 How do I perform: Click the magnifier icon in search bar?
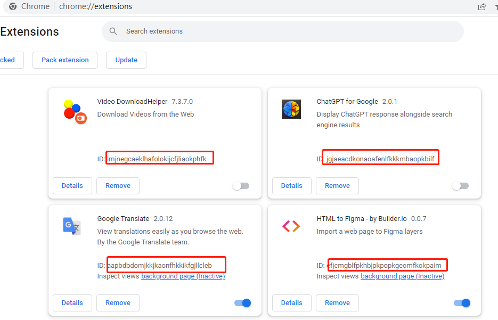(113, 31)
